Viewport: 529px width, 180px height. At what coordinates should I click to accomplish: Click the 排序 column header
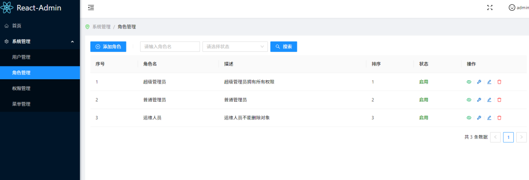click(x=376, y=64)
